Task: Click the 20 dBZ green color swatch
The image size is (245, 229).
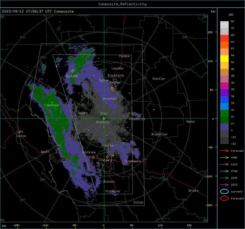Action: pyautogui.click(x=224, y=113)
